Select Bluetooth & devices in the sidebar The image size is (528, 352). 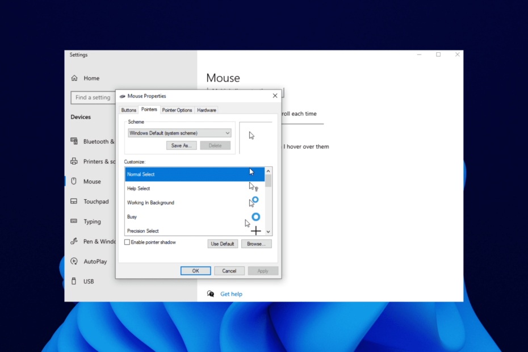94,141
